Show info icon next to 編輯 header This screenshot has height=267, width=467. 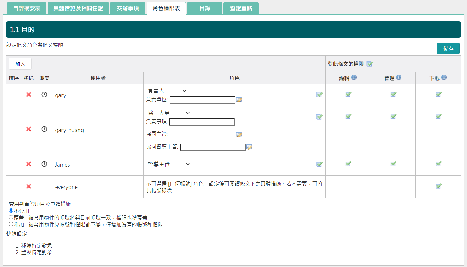point(354,78)
